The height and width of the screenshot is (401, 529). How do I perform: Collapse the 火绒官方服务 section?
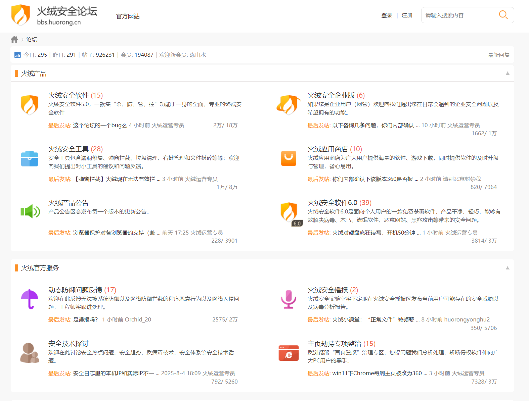(x=508, y=268)
